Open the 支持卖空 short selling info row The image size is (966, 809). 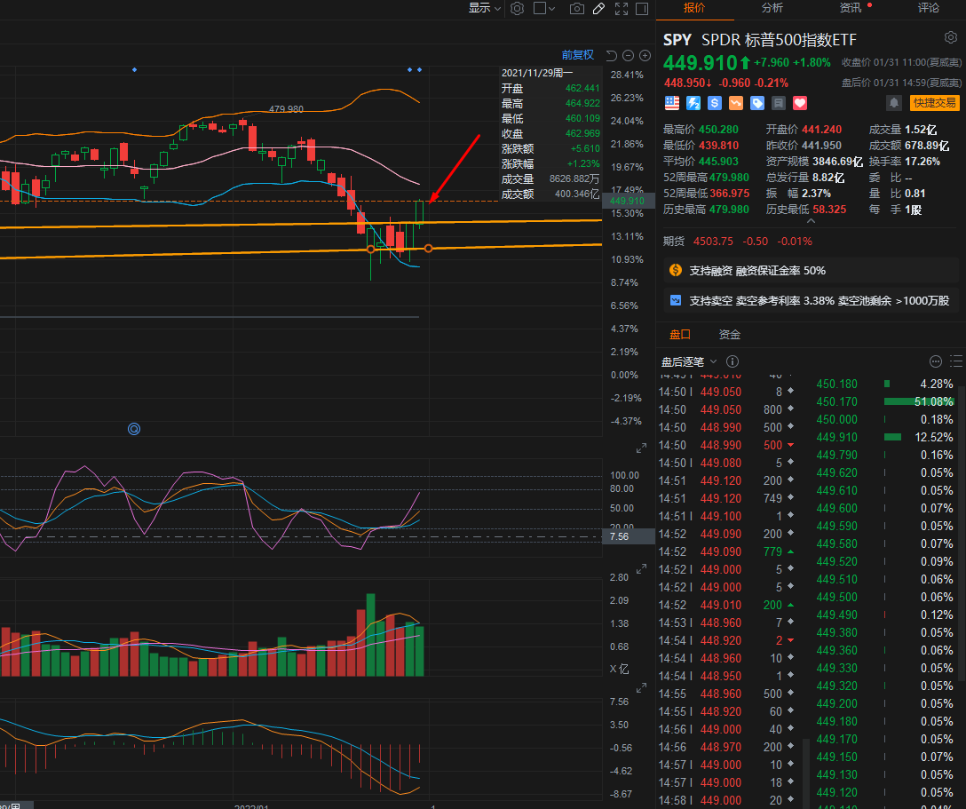pyautogui.click(x=811, y=301)
